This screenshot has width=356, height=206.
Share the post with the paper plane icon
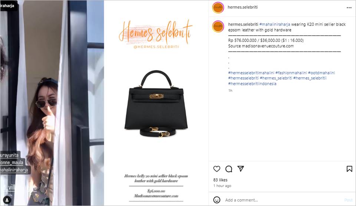[241, 169]
